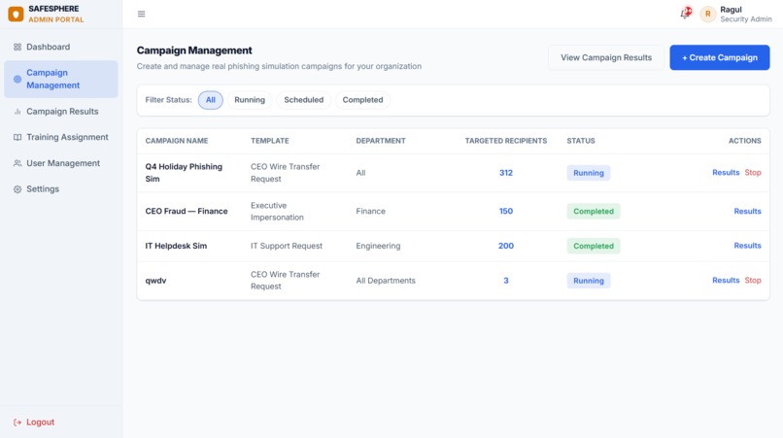Open the notifications bell icon
The height and width of the screenshot is (438, 783).
point(686,14)
